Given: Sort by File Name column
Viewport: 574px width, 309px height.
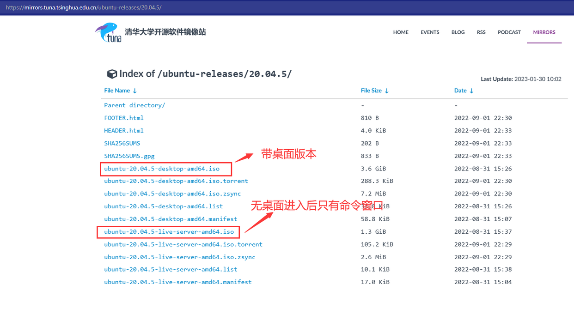Looking at the screenshot, I should click(120, 91).
